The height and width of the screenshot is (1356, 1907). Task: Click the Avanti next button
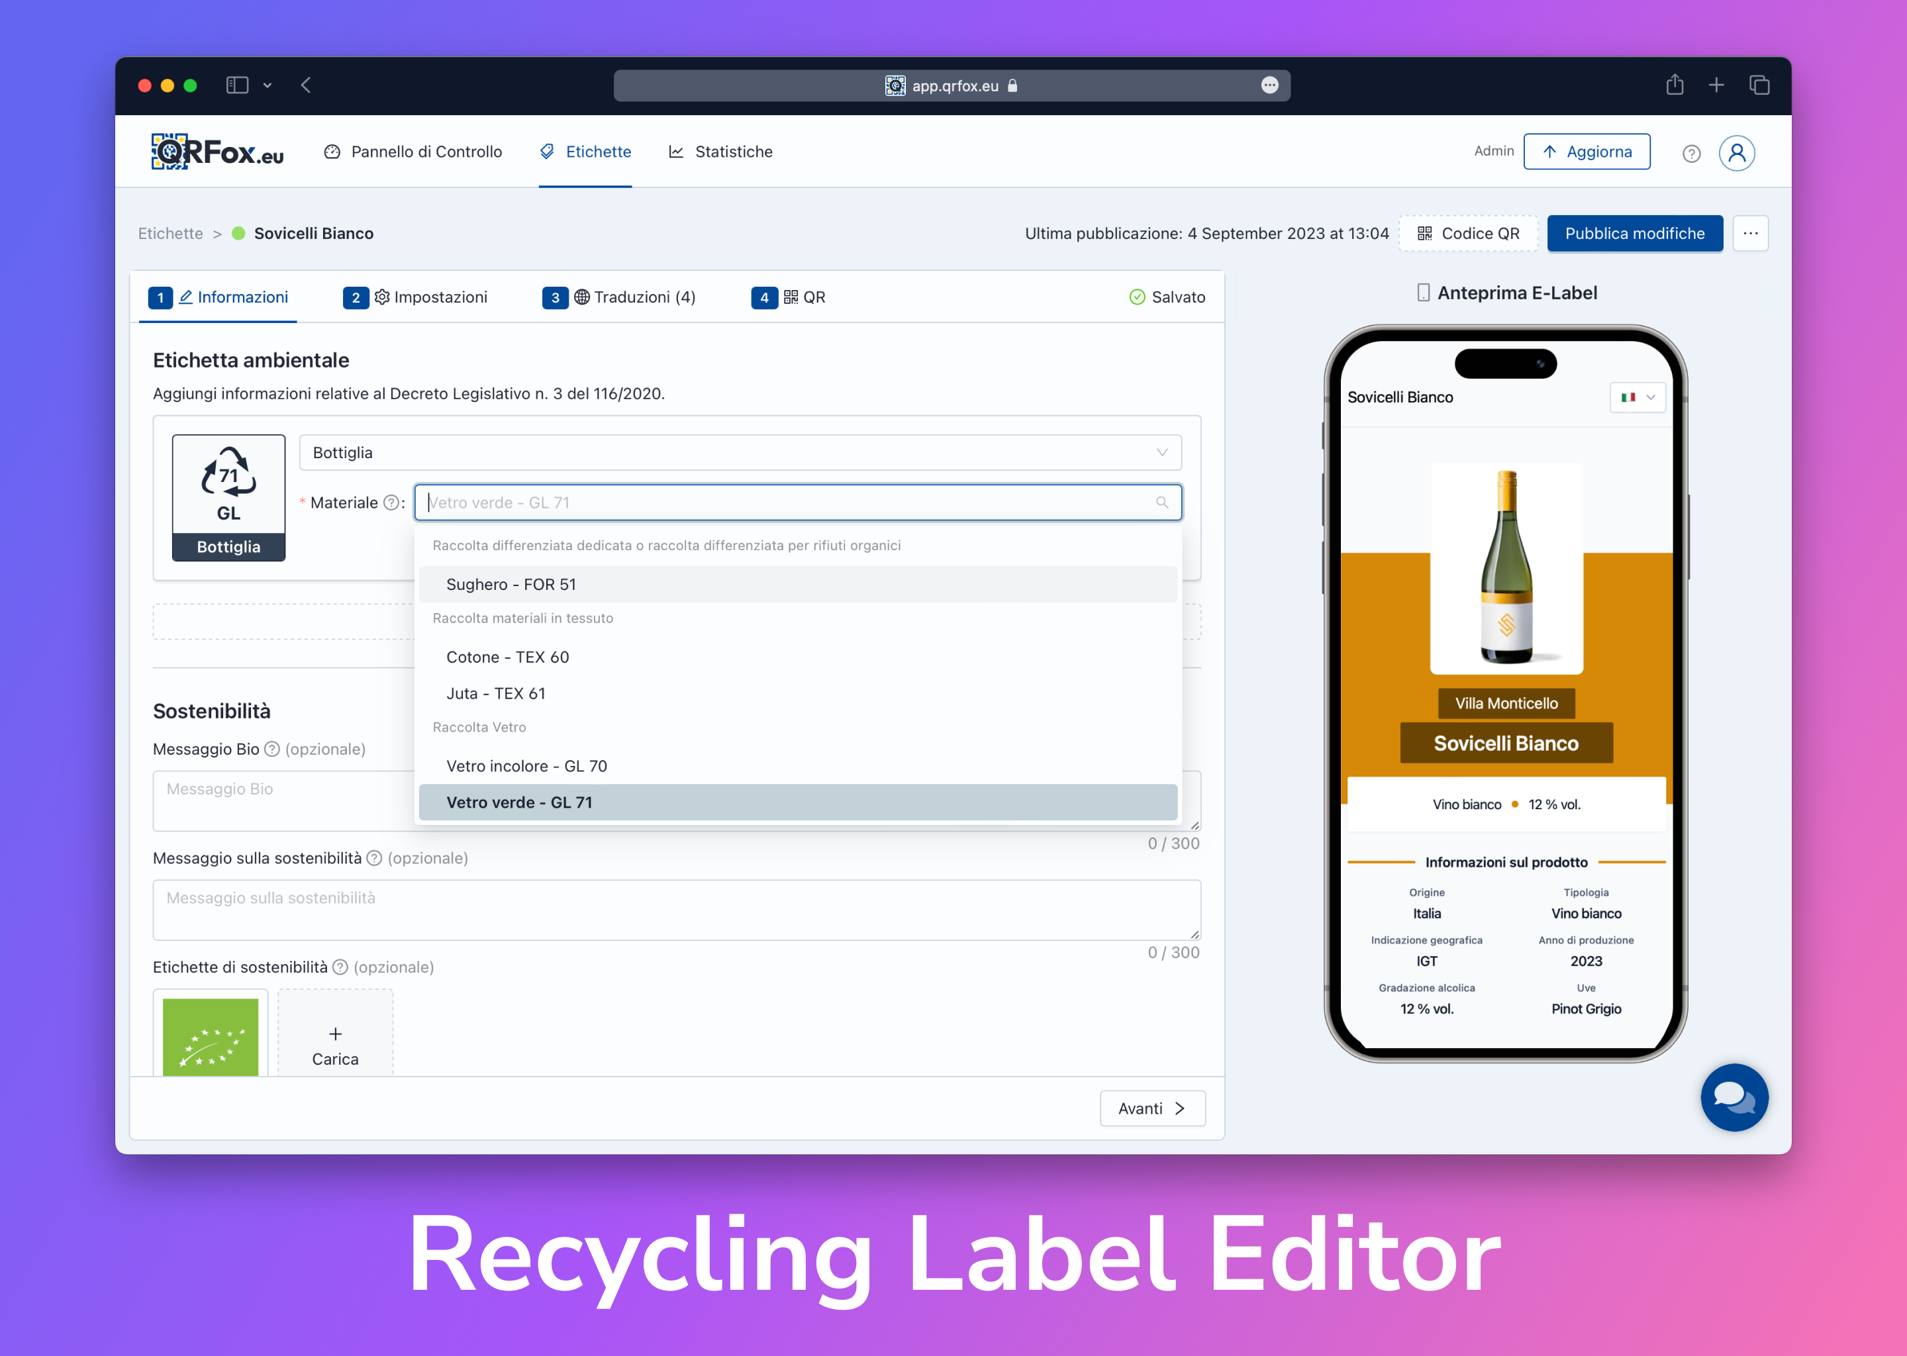(x=1151, y=1108)
